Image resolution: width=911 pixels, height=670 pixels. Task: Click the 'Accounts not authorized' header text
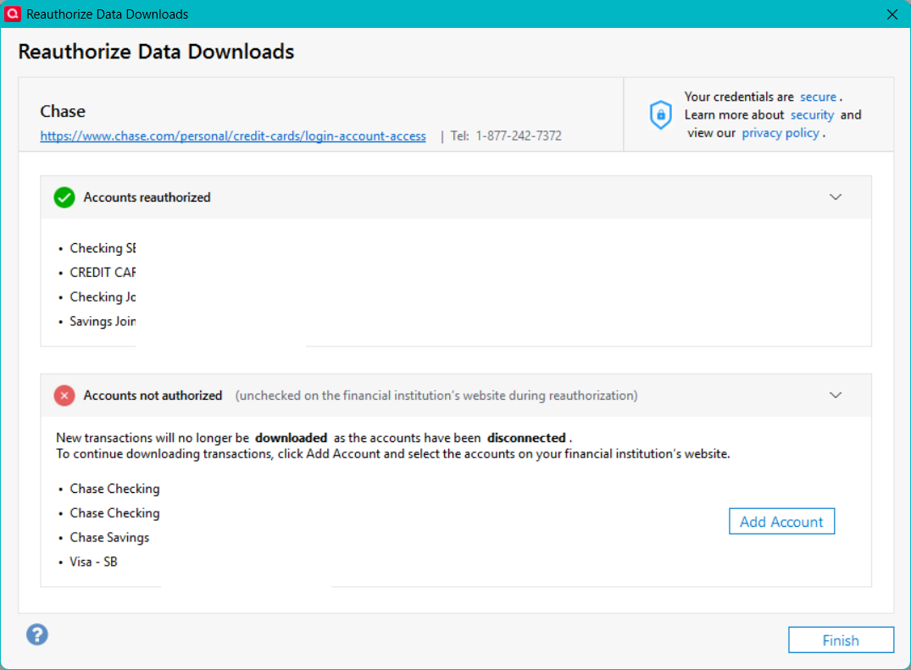(x=153, y=396)
